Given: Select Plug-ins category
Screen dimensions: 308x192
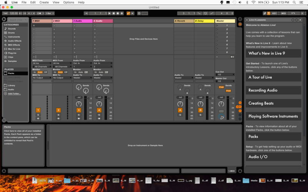Looking at the screenshot, I should coord(12,53).
